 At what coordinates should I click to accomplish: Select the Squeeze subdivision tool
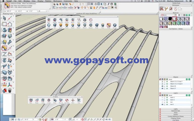click(x=91, y=25)
